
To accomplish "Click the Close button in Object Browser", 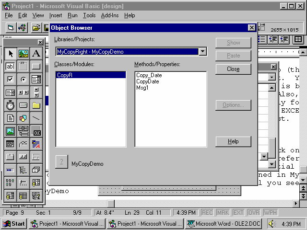I will (x=233, y=69).
